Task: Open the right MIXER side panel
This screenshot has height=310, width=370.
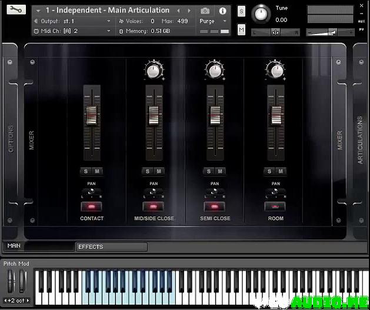Action: (339, 140)
